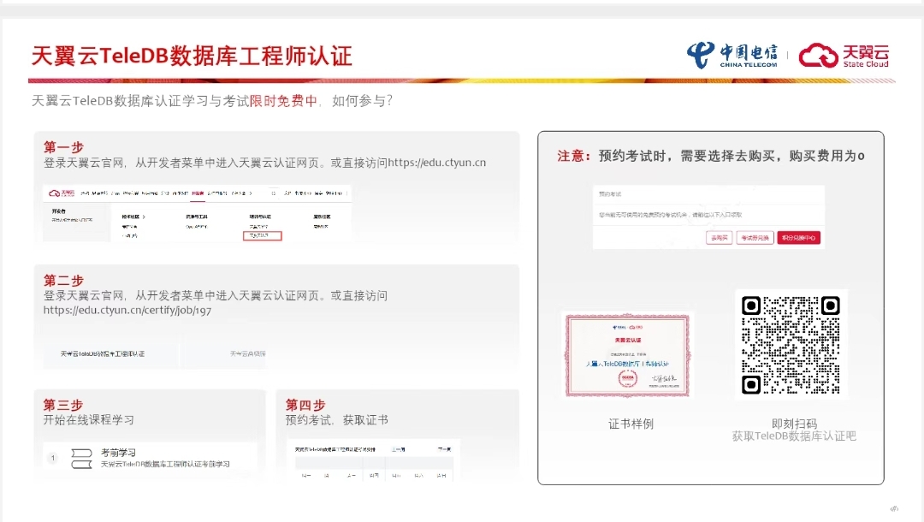The image size is (924, 522).
Task: Open the https://edu.ctyun.cn/certify/job/197 link
Action: pyautogui.click(x=127, y=310)
